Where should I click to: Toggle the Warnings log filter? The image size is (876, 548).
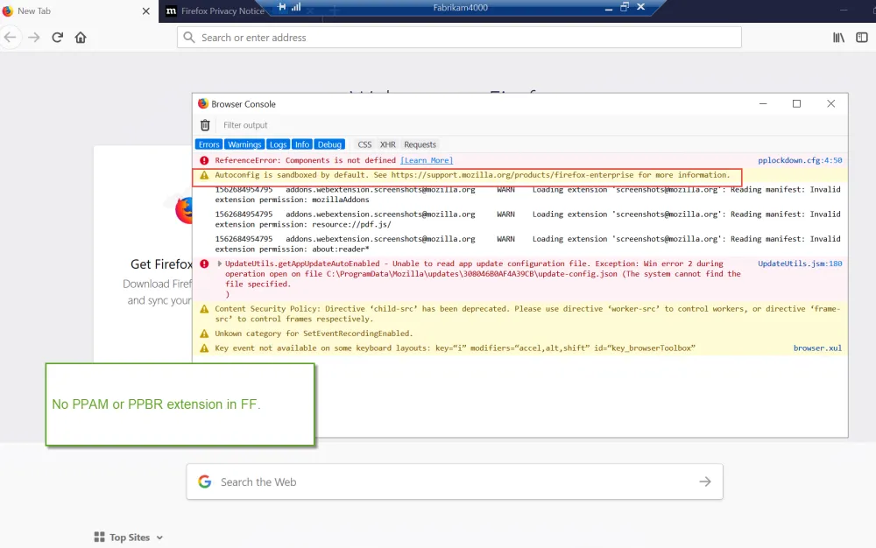(x=244, y=144)
